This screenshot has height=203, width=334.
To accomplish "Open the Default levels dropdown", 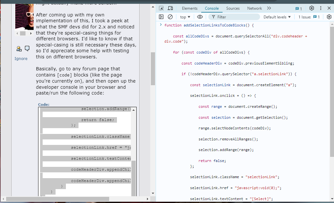I will [277, 17].
